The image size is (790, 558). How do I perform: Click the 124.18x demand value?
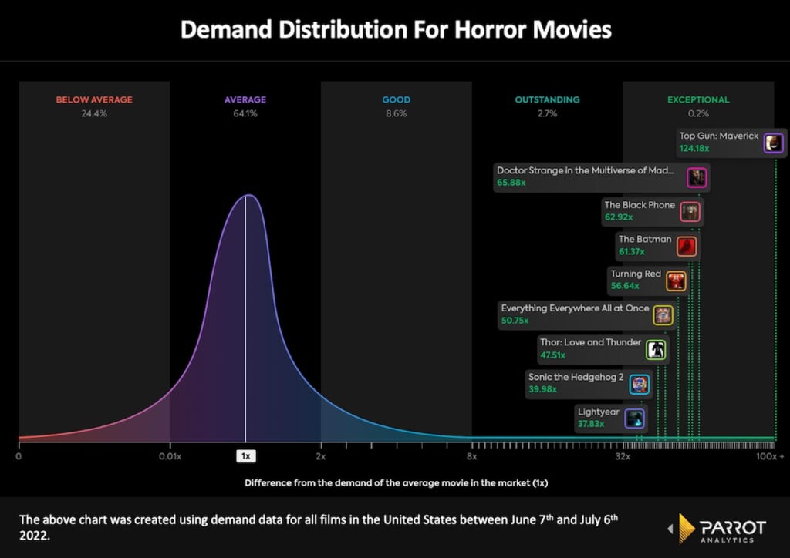(x=694, y=149)
